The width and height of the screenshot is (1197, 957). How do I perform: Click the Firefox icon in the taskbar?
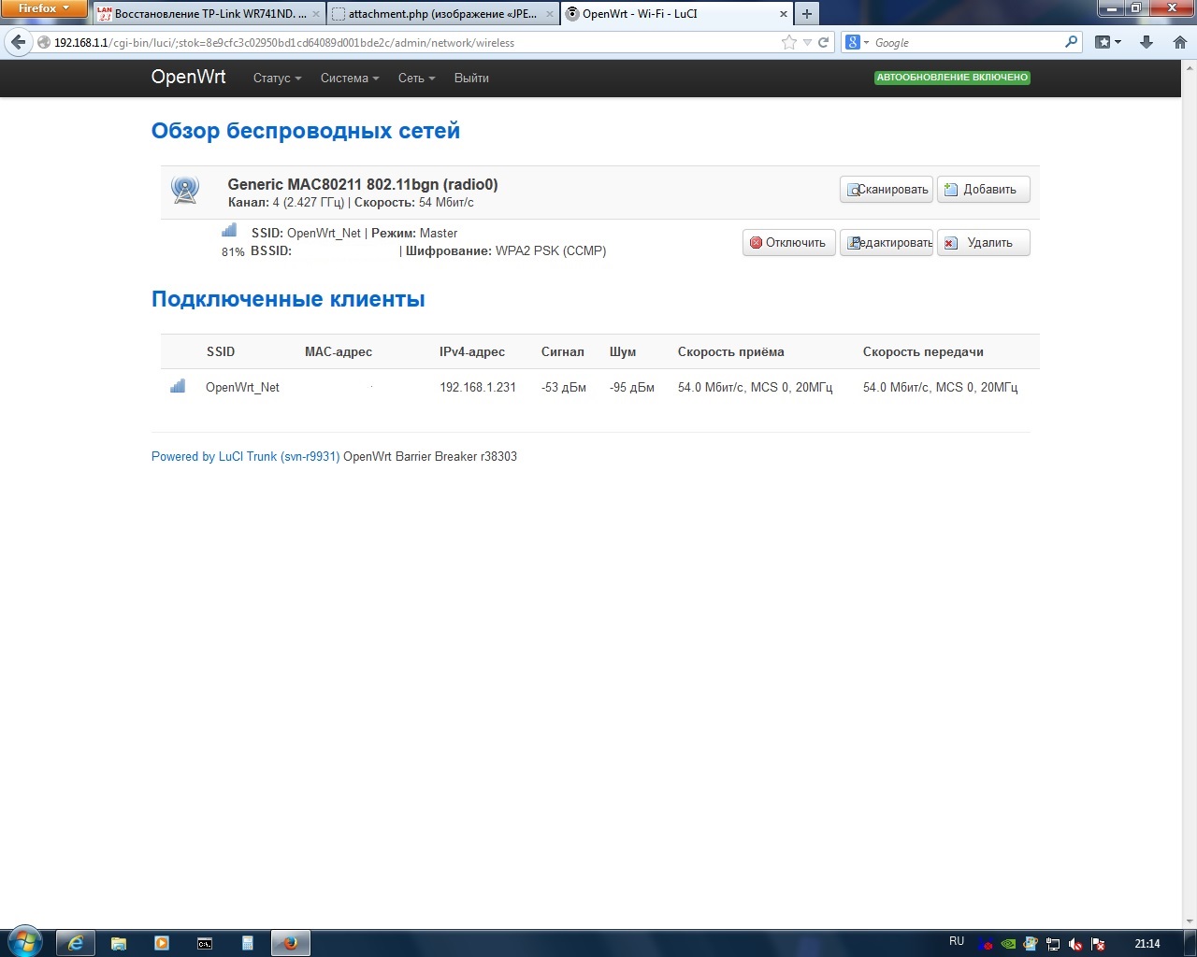click(x=291, y=943)
